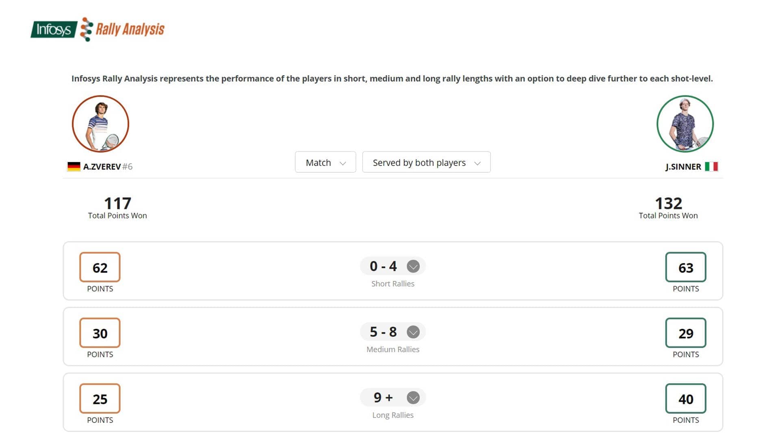Click the German flag icon next to A.ZVEREV
780x439 pixels.
coord(74,167)
